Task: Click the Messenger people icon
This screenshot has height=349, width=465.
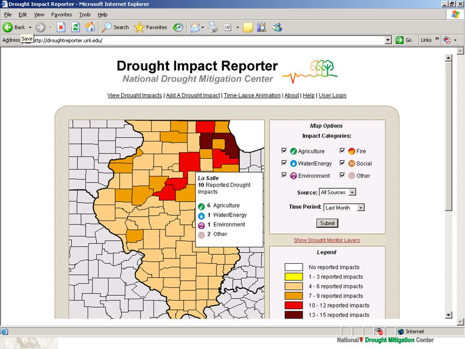Action: [277, 27]
